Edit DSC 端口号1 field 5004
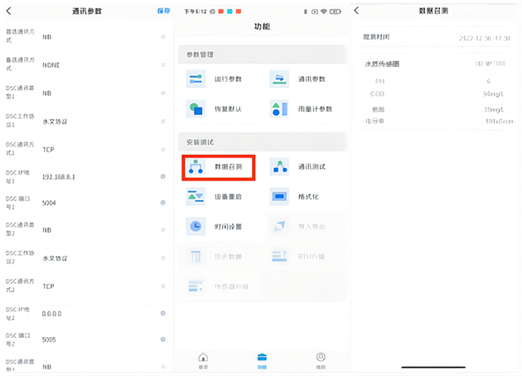This screenshot has width=522, height=376. pyautogui.click(x=99, y=203)
